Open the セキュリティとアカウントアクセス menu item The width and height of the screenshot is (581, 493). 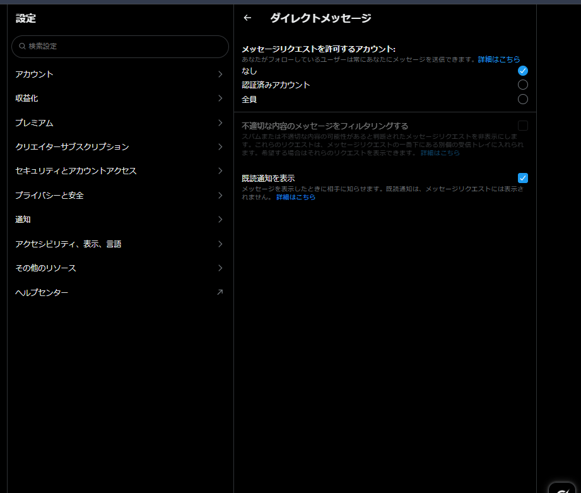pyautogui.click(x=120, y=171)
